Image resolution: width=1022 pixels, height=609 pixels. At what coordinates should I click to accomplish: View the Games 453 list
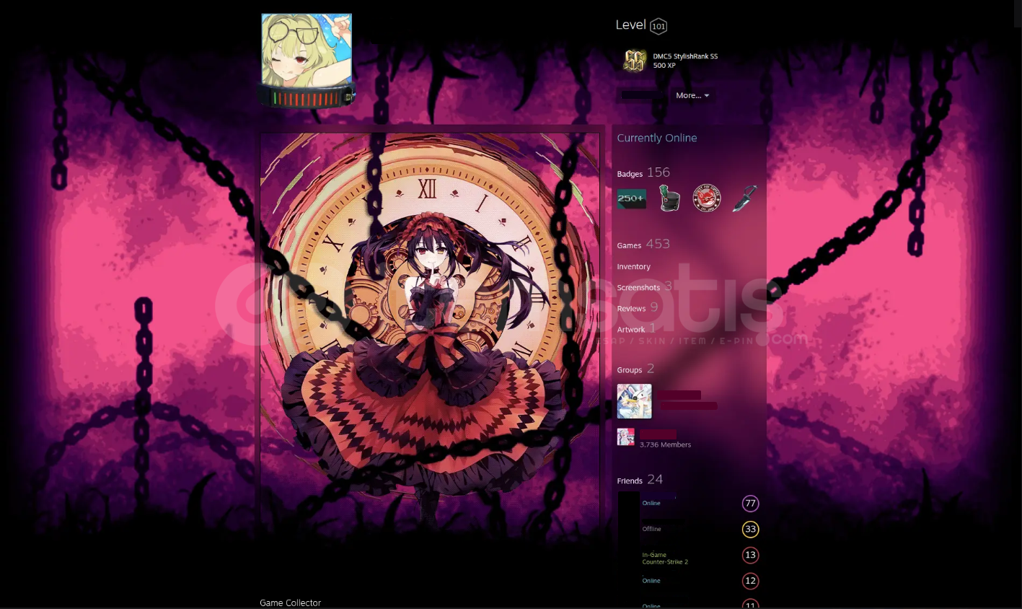click(x=643, y=244)
